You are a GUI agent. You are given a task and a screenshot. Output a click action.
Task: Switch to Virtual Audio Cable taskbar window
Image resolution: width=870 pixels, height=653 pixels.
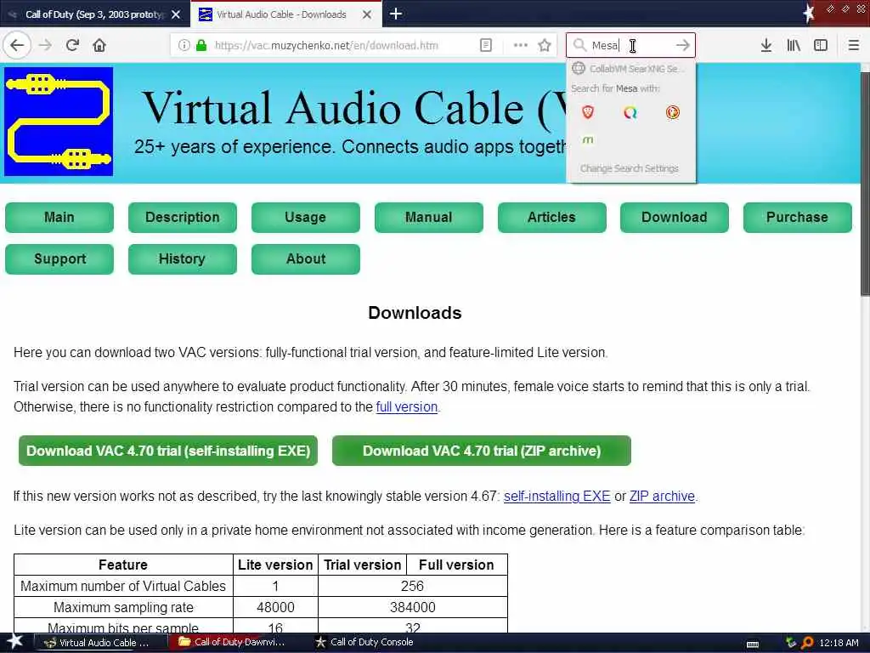pos(100,643)
